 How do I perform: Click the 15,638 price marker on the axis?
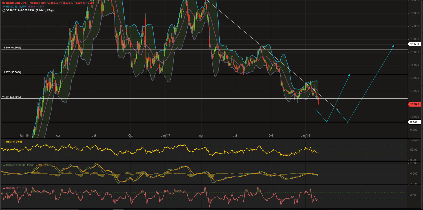(415, 44)
